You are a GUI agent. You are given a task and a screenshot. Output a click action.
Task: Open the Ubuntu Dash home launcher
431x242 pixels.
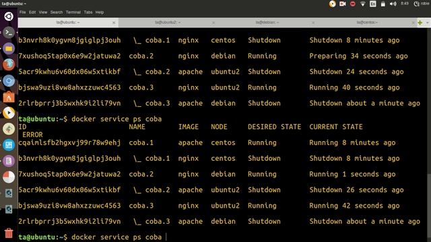coord(9,16)
